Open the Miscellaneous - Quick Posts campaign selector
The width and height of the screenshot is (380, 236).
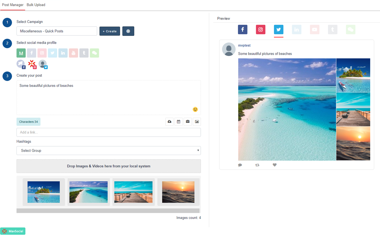pos(57,31)
